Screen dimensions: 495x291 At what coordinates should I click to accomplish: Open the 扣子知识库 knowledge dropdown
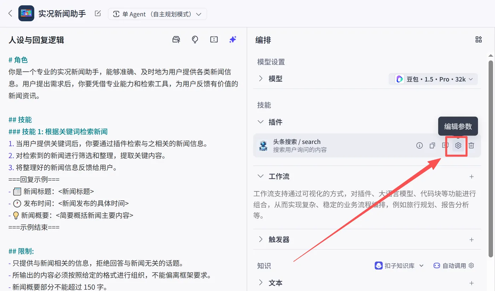pyautogui.click(x=399, y=265)
